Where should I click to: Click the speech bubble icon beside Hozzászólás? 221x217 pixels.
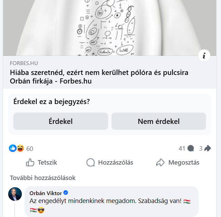[90, 163]
